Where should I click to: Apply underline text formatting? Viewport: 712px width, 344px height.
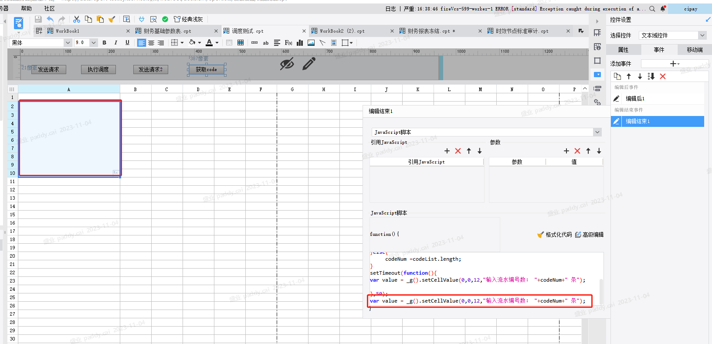[127, 43]
